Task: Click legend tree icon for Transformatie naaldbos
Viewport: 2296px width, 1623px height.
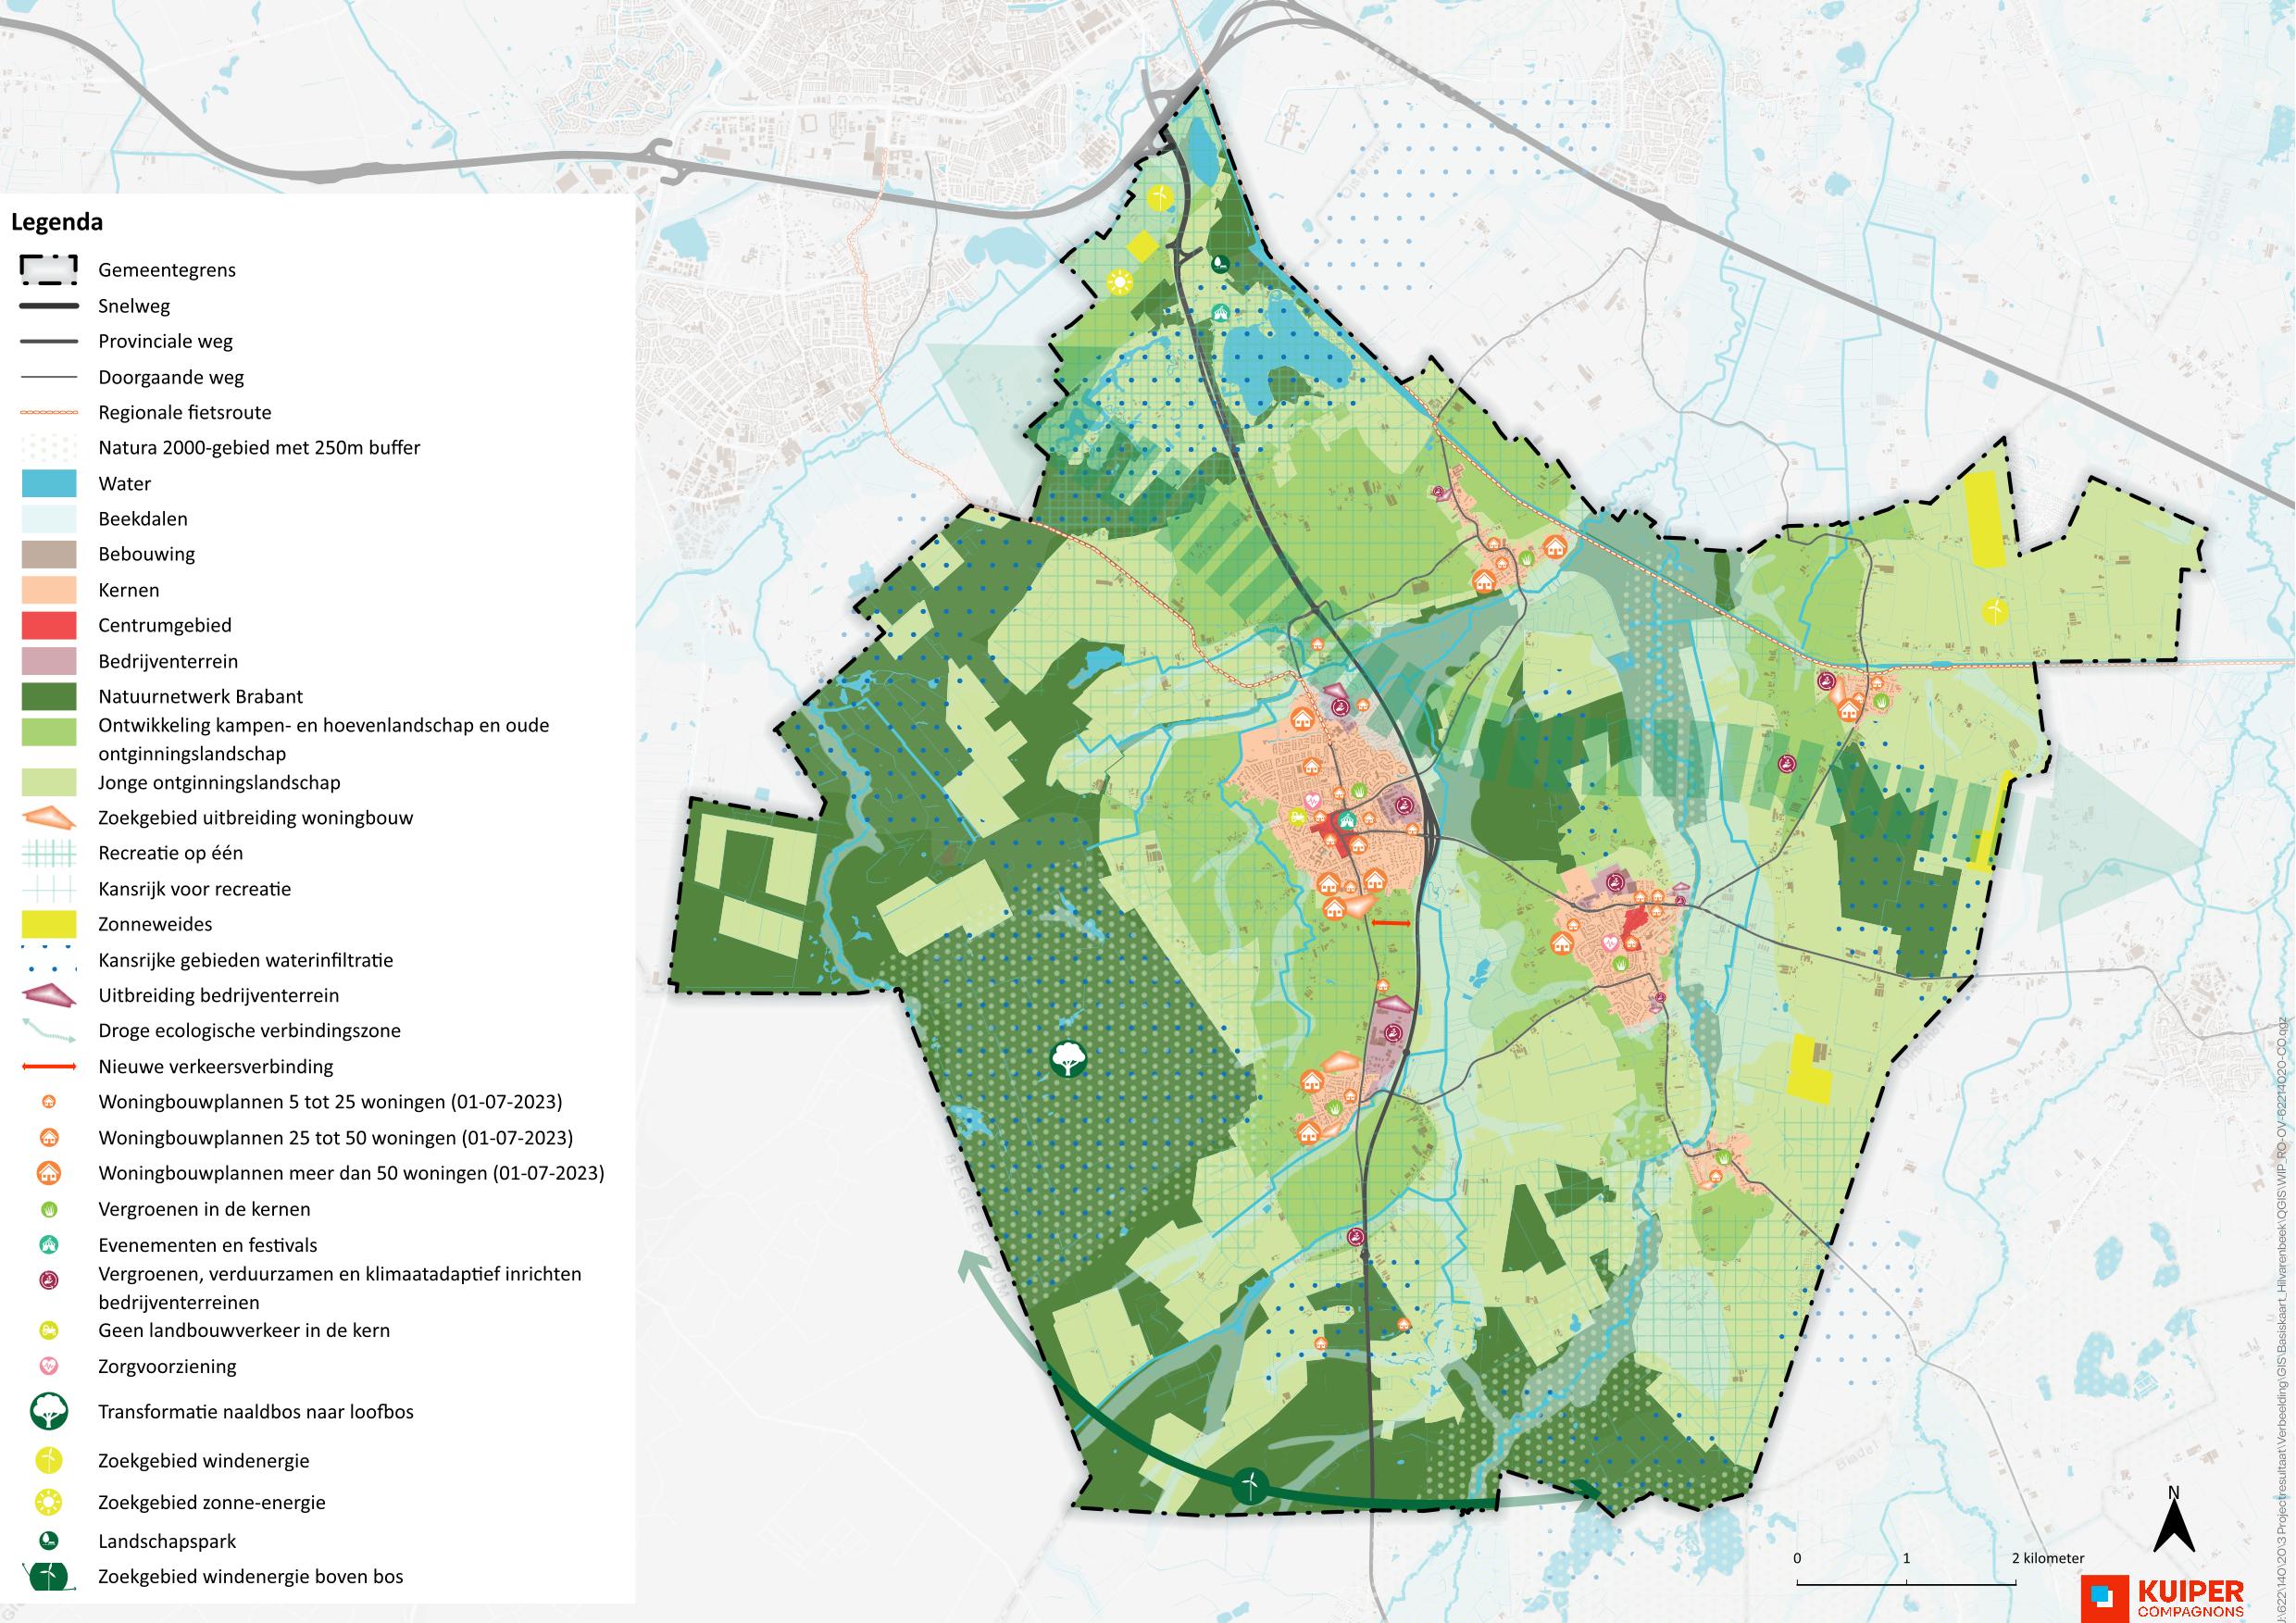Action: coord(49,1413)
